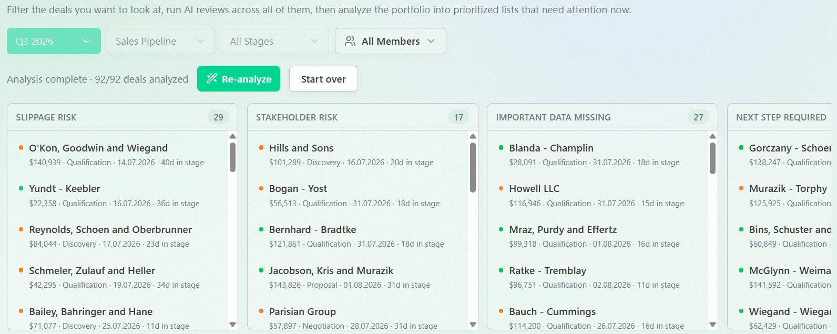Open the Parisian Group deal
This screenshot has height=334, width=837.
tap(302, 311)
